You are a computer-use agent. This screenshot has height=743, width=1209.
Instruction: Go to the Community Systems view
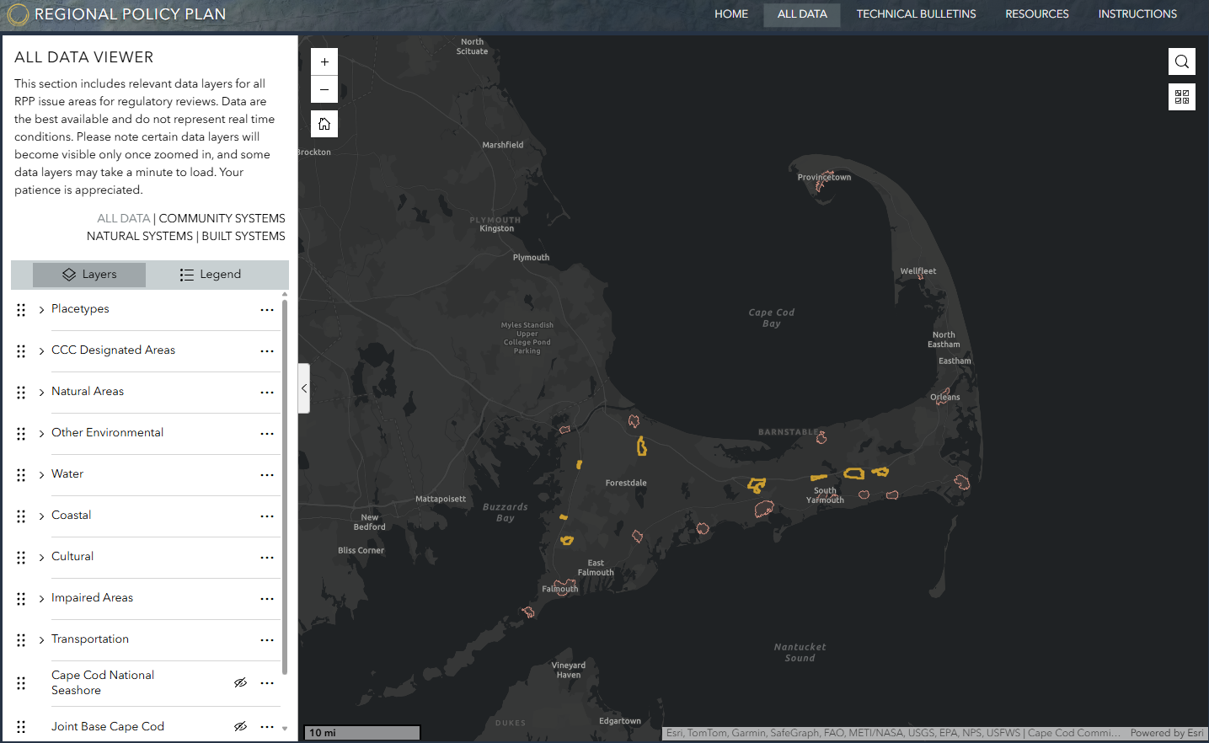coord(222,218)
